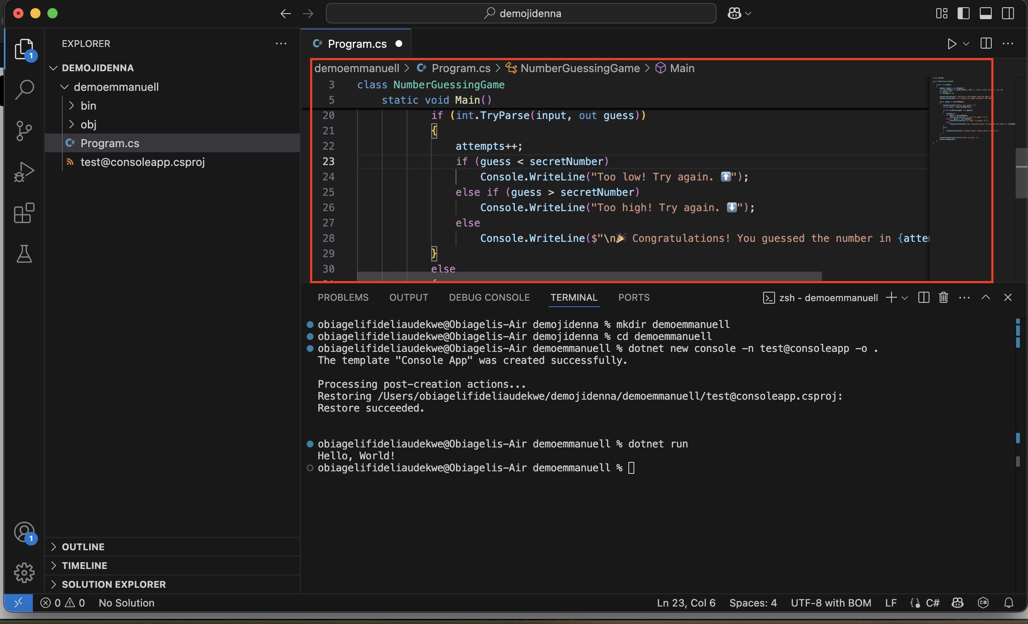The image size is (1028, 624).
Task: Open the Testing flask view
Action: (x=24, y=254)
